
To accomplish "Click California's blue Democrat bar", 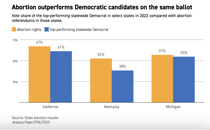I will (61, 77).
